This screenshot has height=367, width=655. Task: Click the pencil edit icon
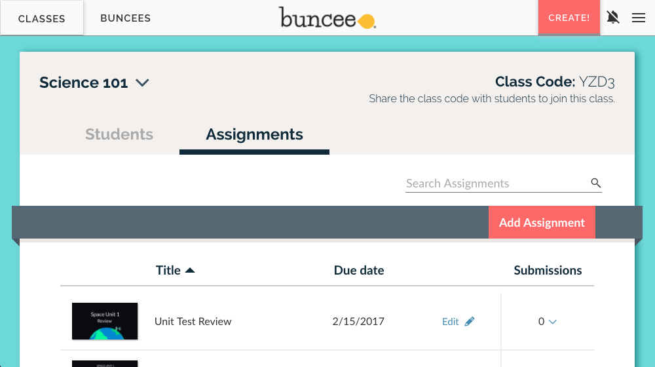(470, 322)
